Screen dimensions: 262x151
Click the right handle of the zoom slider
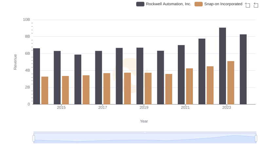(x=256, y=138)
